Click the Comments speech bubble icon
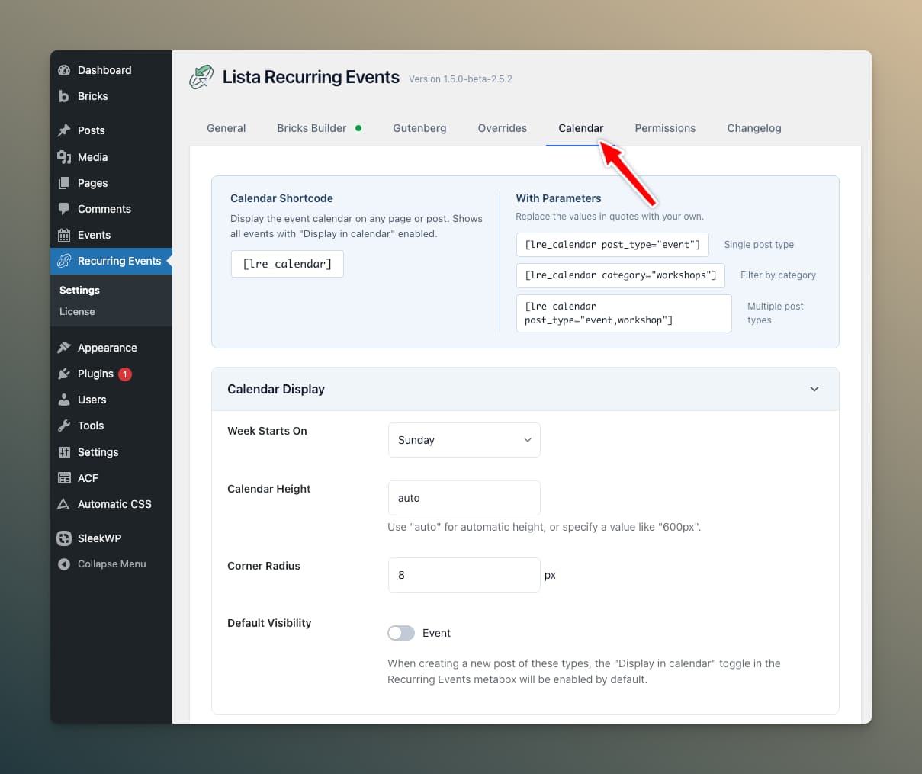The width and height of the screenshot is (922, 774). [64, 209]
